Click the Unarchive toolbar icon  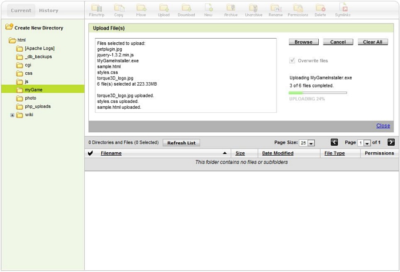point(254,11)
